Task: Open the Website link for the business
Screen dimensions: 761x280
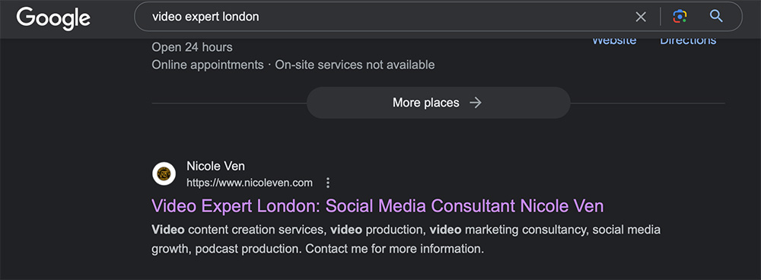Action: click(614, 42)
